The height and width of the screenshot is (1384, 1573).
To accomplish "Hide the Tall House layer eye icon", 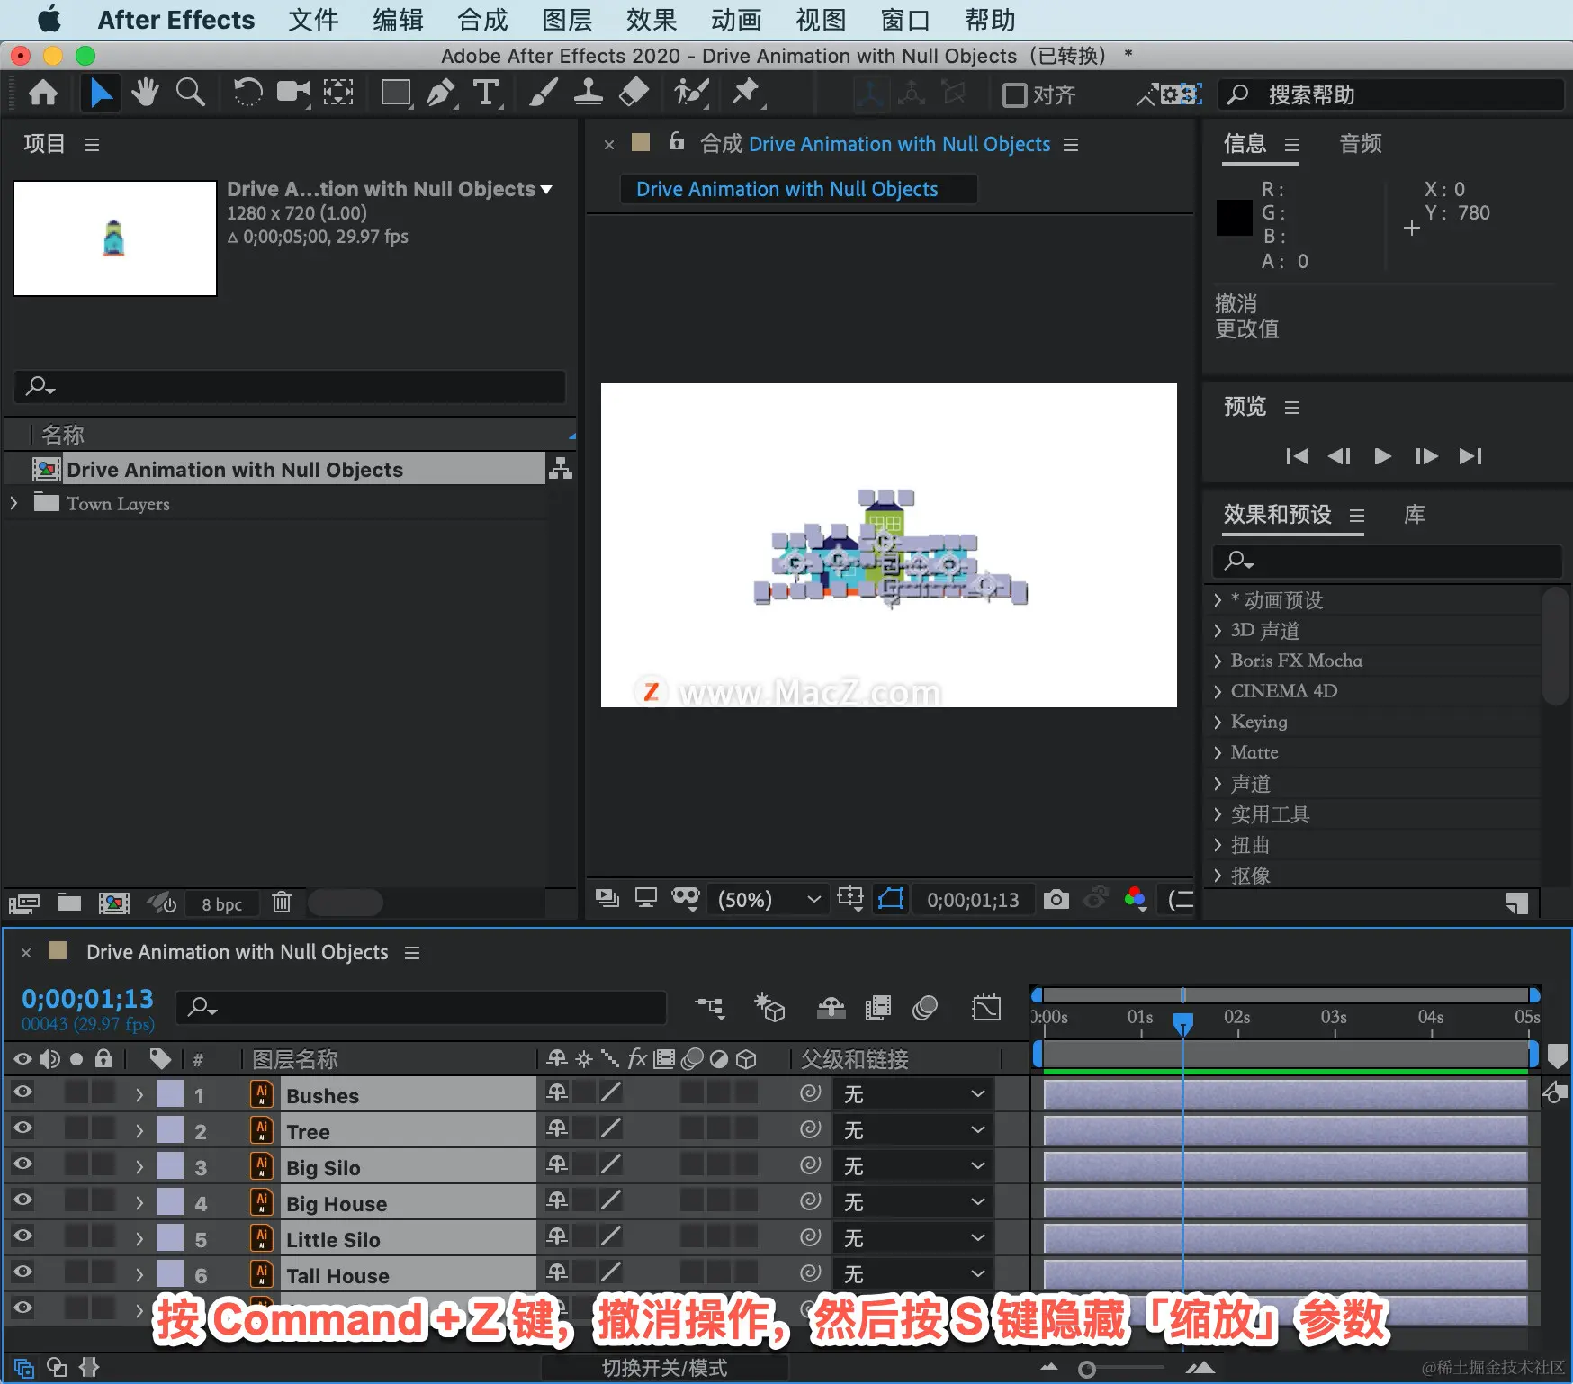I will point(23,1272).
